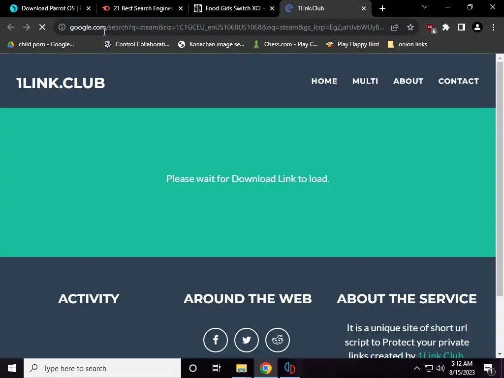The image size is (504, 378).
Task: Click the Type here to search box
Action: pos(102,368)
